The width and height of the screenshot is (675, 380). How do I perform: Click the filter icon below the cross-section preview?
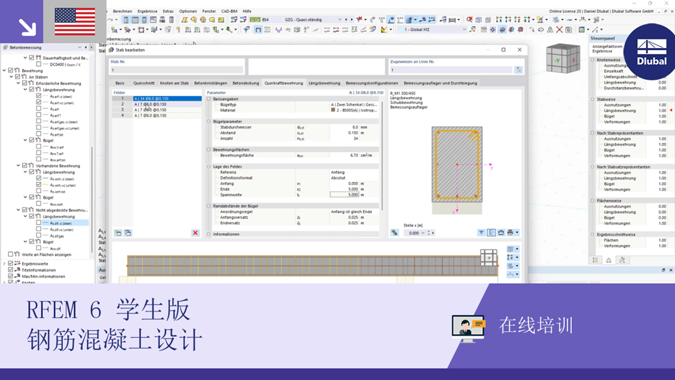482,233
